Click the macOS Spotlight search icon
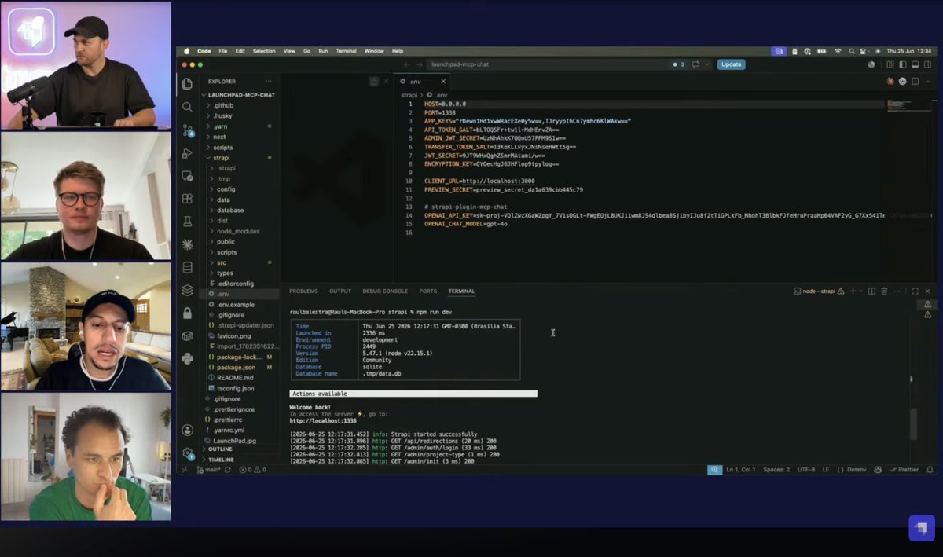Viewport: 943px width, 557px height. tap(853, 51)
